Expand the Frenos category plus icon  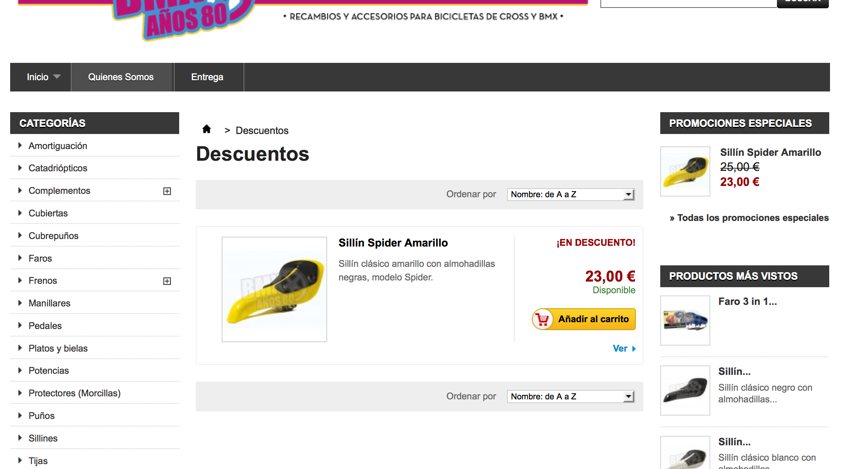167,281
